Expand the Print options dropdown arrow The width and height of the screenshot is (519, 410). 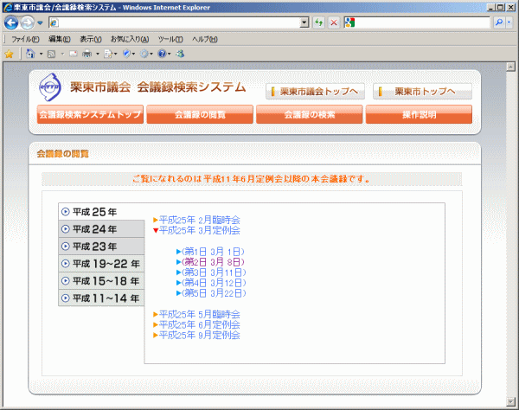pos(98,54)
